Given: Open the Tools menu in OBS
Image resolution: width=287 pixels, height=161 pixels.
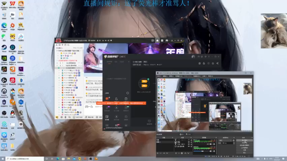Looking at the screenshot, I should coord(204,76).
